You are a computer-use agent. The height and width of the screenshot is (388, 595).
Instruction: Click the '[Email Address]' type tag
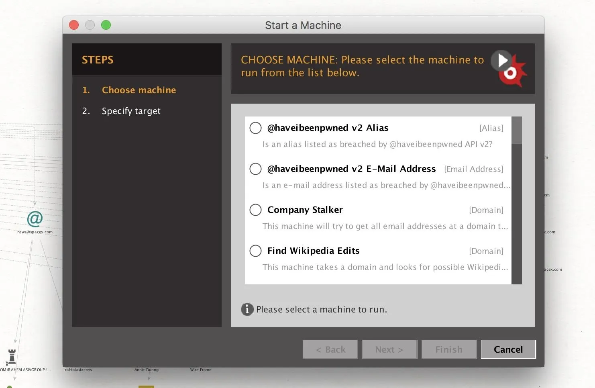pyautogui.click(x=473, y=169)
